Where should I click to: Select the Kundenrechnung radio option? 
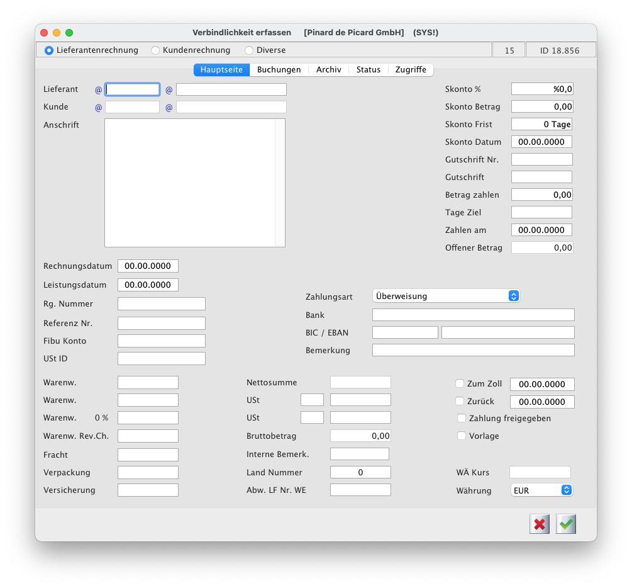click(x=155, y=50)
